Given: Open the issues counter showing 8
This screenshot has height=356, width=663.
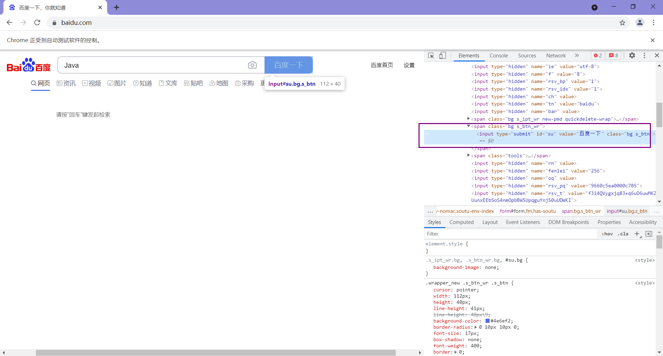Looking at the screenshot, I should (614, 56).
